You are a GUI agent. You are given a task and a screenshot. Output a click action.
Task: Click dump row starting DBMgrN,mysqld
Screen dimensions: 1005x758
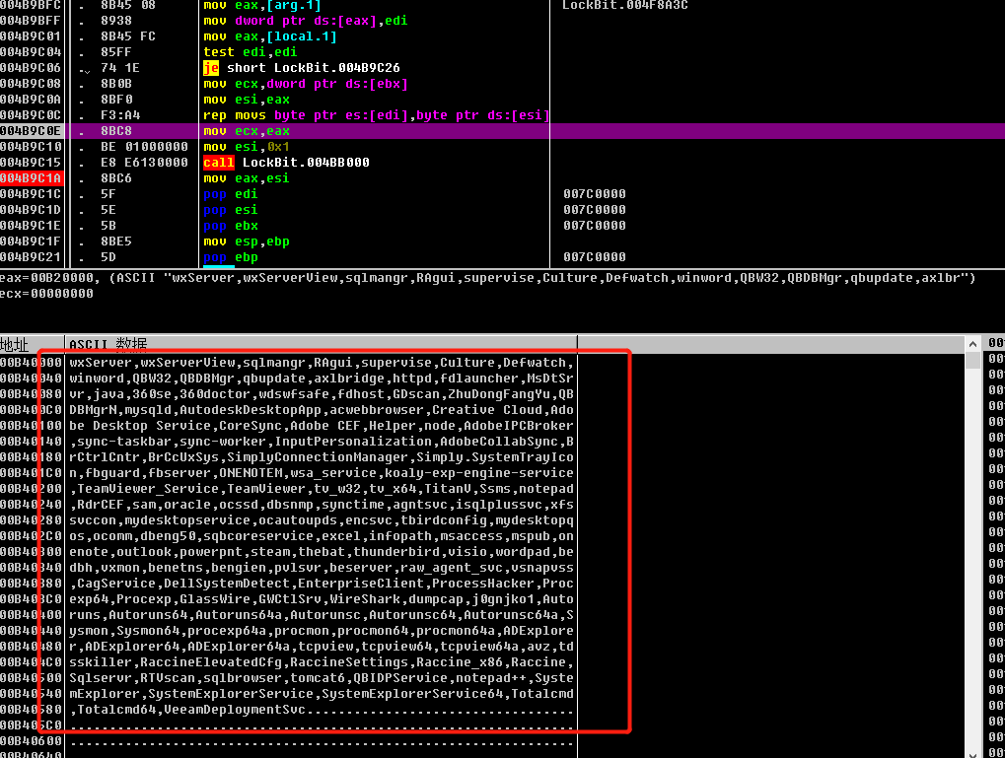(322, 410)
